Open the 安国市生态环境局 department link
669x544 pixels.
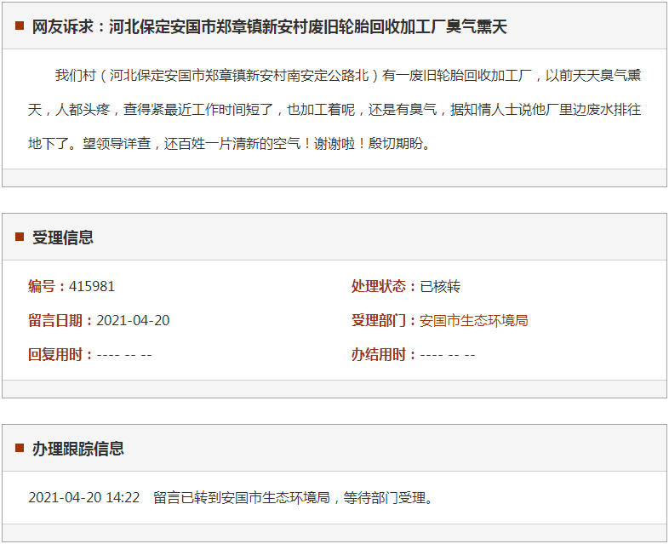pyautogui.click(x=474, y=321)
